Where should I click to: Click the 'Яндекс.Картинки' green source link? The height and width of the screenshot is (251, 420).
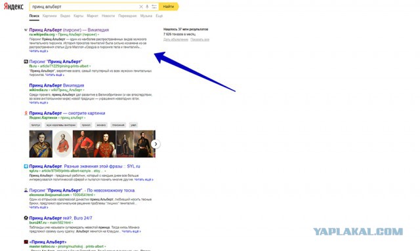tap(43, 118)
